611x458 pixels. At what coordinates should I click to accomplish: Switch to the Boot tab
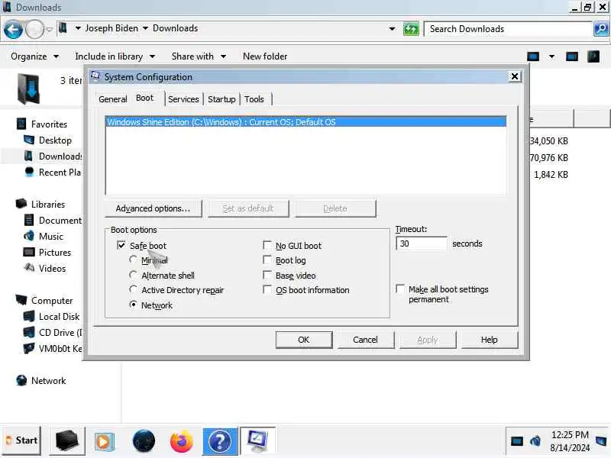(145, 98)
